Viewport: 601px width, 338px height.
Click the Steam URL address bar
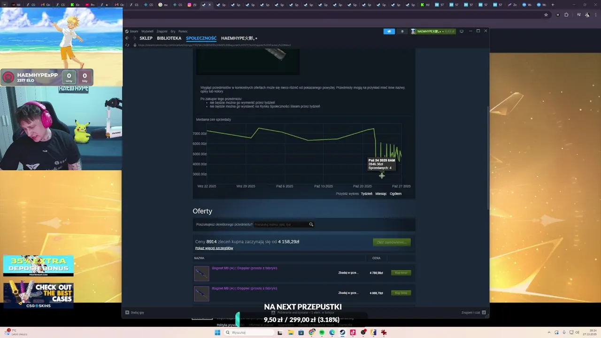point(214,45)
